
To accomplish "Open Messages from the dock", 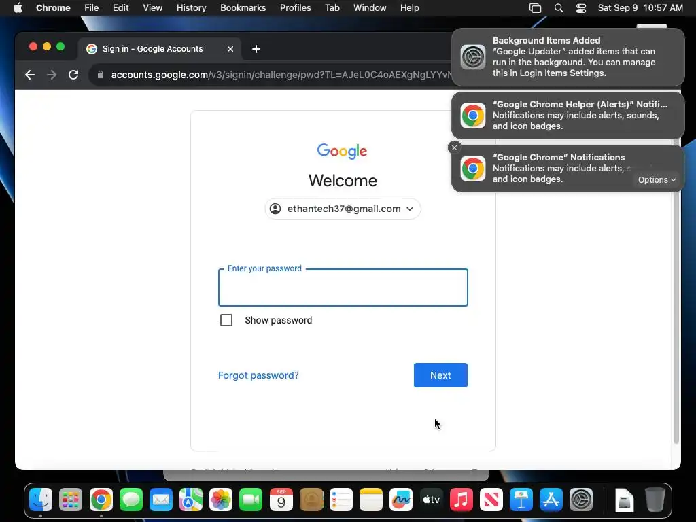I will (131, 500).
